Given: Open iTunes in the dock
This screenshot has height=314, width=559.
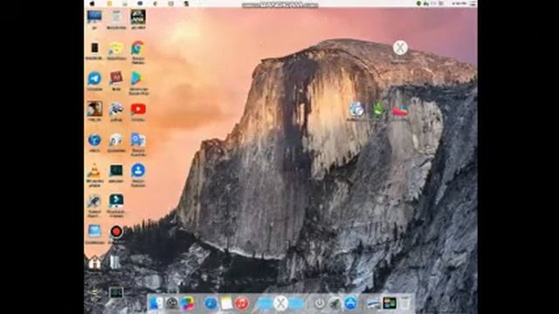Looking at the screenshot, I should click(x=241, y=304).
